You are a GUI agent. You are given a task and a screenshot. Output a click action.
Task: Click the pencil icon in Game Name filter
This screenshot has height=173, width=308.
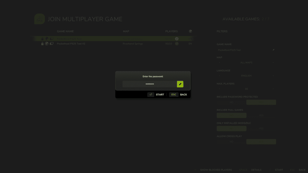point(273,50)
